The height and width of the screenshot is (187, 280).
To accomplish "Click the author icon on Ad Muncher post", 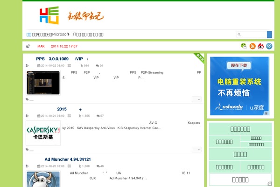I will coord(27,166).
